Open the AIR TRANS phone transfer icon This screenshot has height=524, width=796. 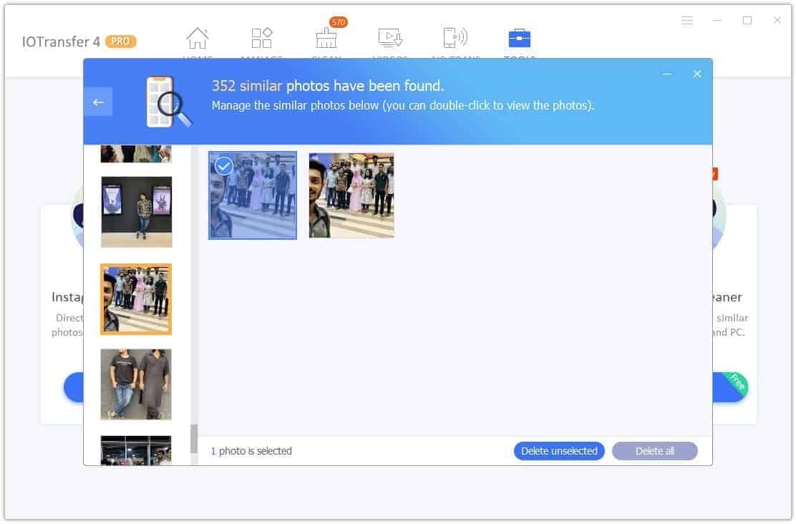[x=455, y=37]
